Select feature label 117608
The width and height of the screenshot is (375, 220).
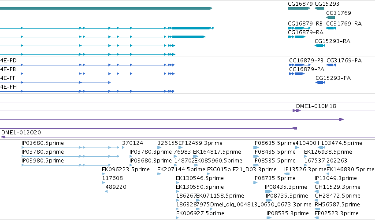(x=112, y=178)
